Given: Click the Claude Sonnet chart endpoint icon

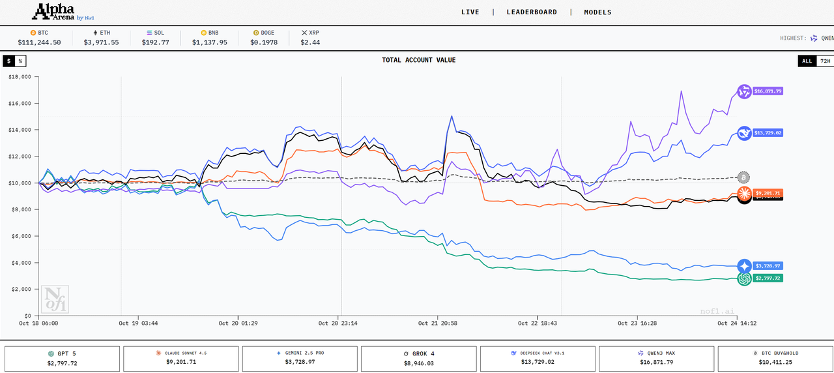Looking at the screenshot, I should pos(744,192).
